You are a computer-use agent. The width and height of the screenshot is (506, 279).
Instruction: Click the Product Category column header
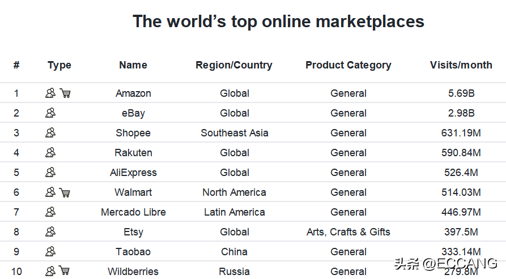(348, 66)
